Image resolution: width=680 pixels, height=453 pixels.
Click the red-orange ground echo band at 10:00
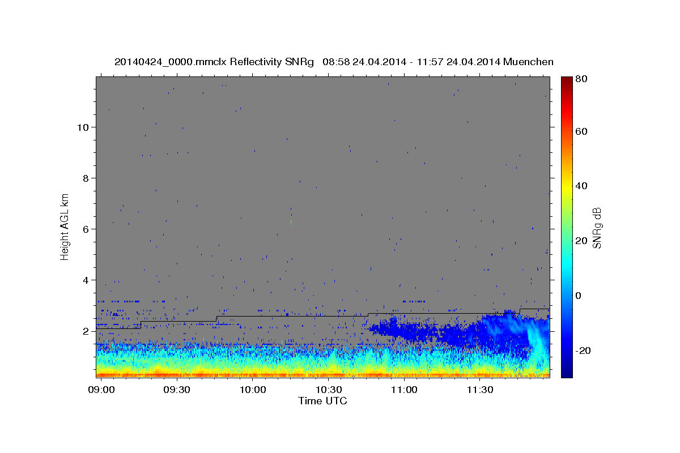point(252,374)
